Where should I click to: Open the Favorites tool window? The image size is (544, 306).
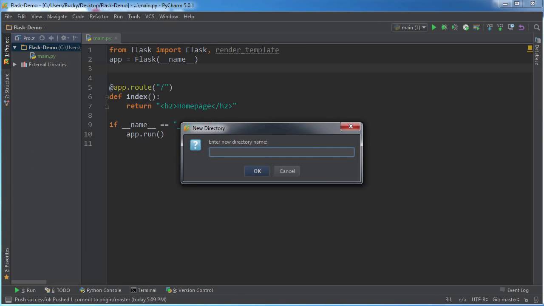tap(7, 264)
